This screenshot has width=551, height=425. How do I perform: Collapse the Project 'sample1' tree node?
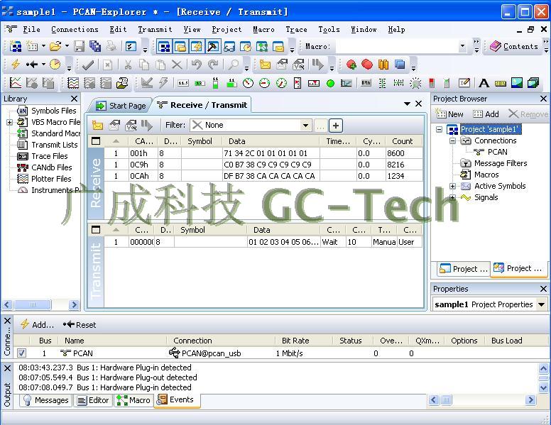(x=440, y=129)
